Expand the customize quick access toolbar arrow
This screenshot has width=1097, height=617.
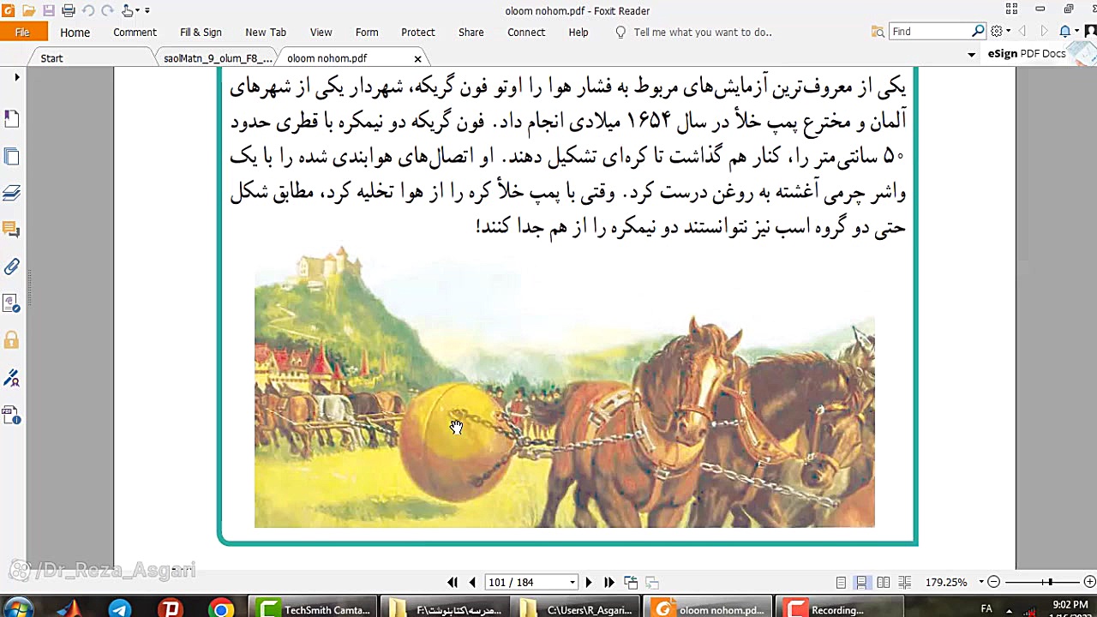click(x=147, y=10)
